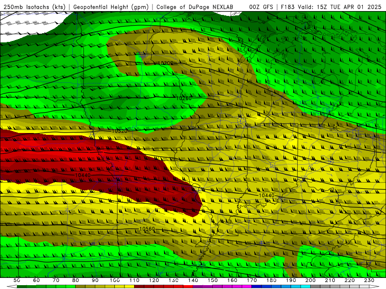Click the 'F183 Valid: 15Z TUE APR 01 2025' text
Screen dimensions: 386x289
point(331,7)
